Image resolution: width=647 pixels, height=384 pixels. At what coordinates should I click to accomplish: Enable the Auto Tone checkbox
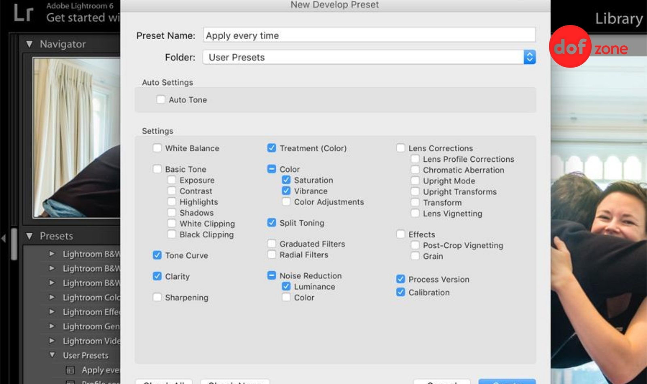(161, 99)
